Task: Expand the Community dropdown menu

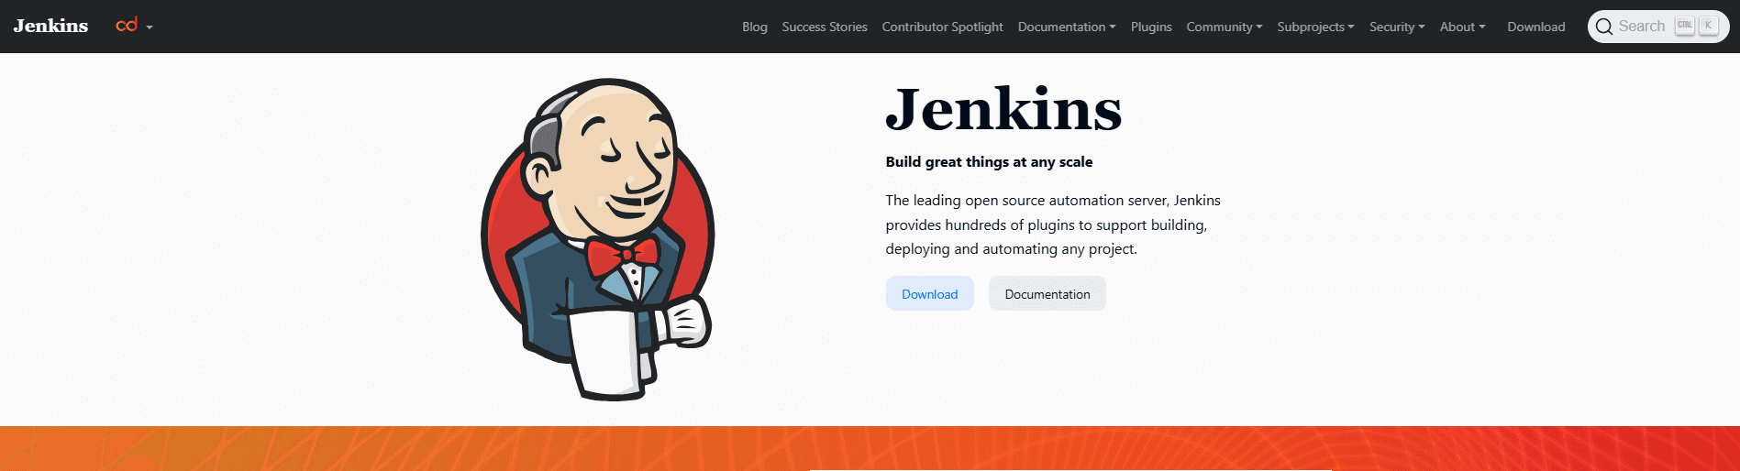Action: coord(1225,27)
